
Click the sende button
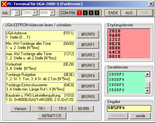140,116
